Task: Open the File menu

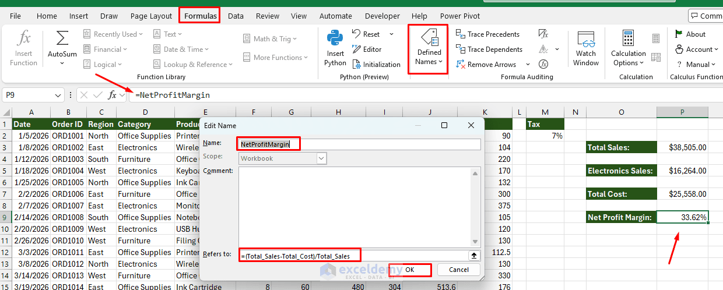Action: pyautogui.click(x=16, y=16)
